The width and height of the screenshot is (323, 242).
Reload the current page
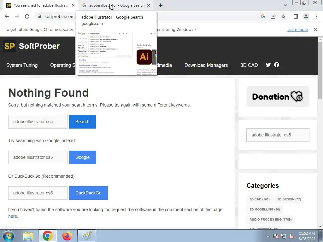(27, 16)
